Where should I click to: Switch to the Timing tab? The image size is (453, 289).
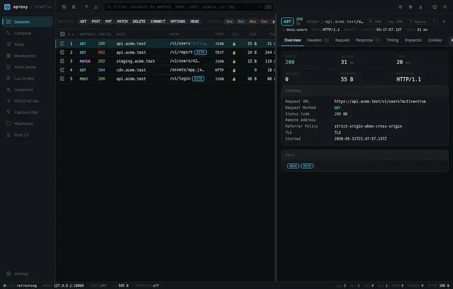pyautogui.click(x=392, y=40)
